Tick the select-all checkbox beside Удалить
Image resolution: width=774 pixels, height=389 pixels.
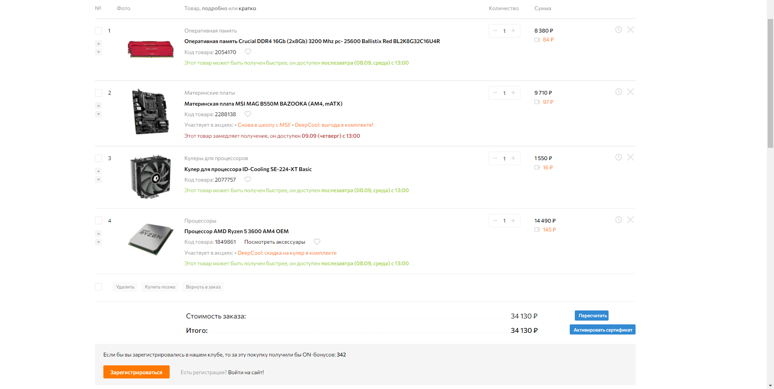pyautogui.click(x=99, y=287)
